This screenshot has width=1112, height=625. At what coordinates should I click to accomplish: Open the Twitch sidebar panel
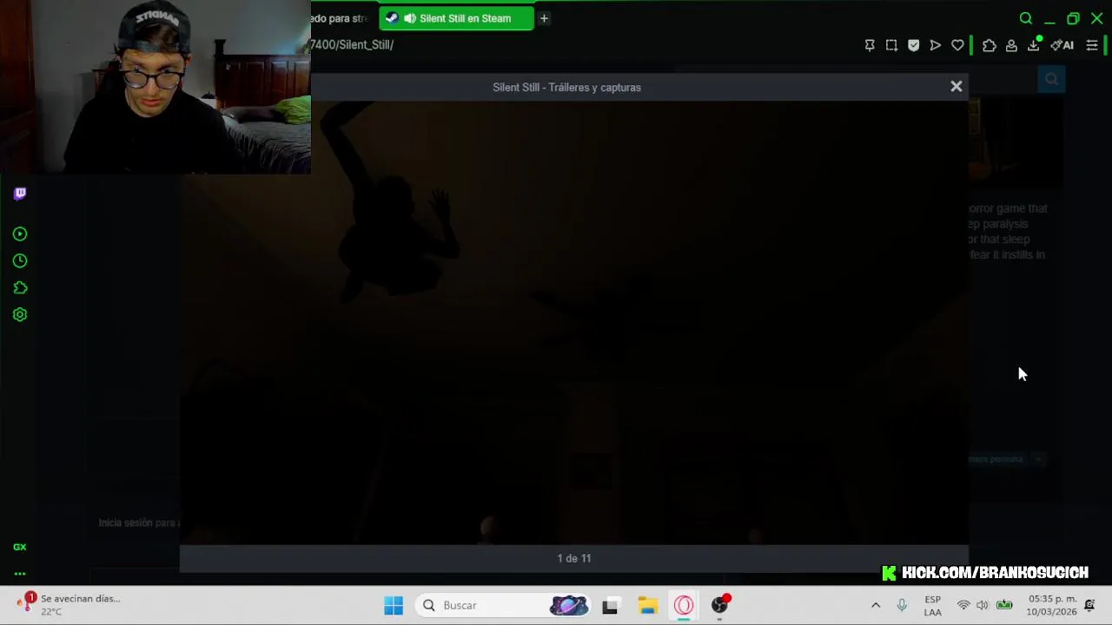pos(20,194)
